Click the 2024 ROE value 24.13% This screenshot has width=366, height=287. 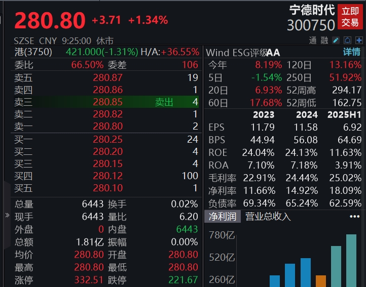[301, 152]
